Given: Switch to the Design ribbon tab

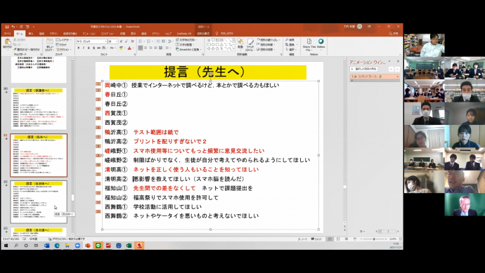Looking at the screenshot, I should click(53, 34).
